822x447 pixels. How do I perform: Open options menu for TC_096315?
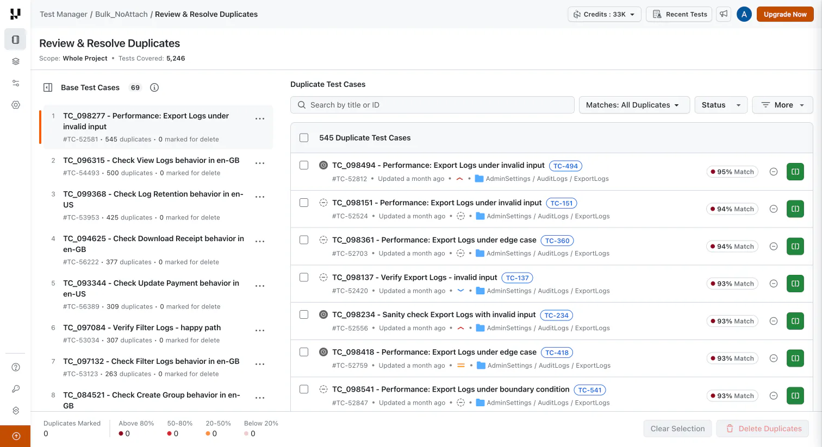point(260,163)
